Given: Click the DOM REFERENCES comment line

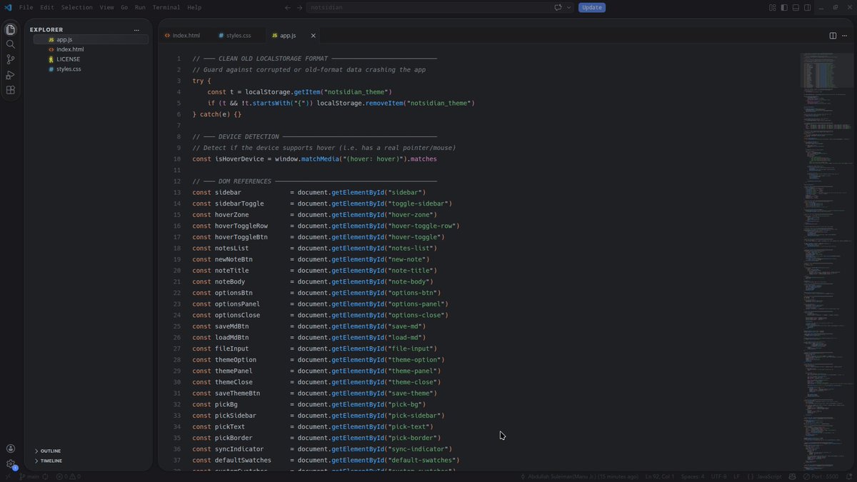Looking at the screenshot, I should [x=314, y=181].
